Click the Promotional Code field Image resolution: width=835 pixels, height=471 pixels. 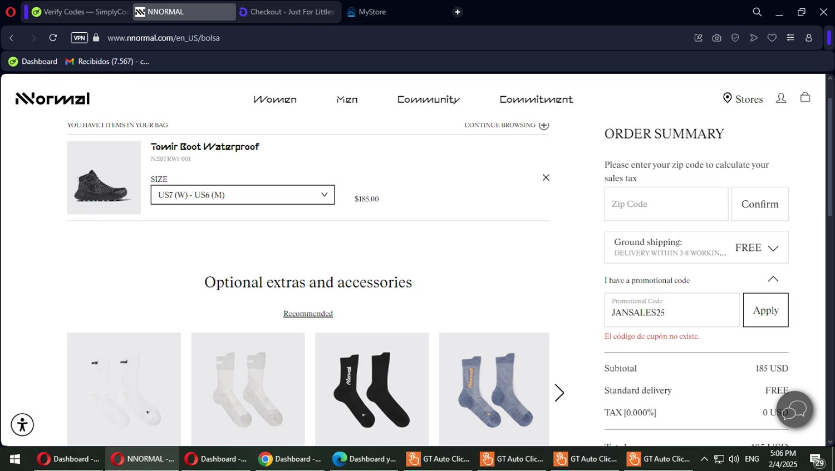[x=672, y=310]
